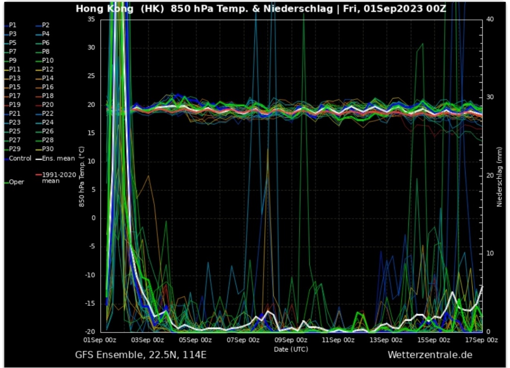Toggle the P2 ensemble member in legend
Image resolution: width=510 pixels, height=368 pixels.
click(x=45, y=25)
